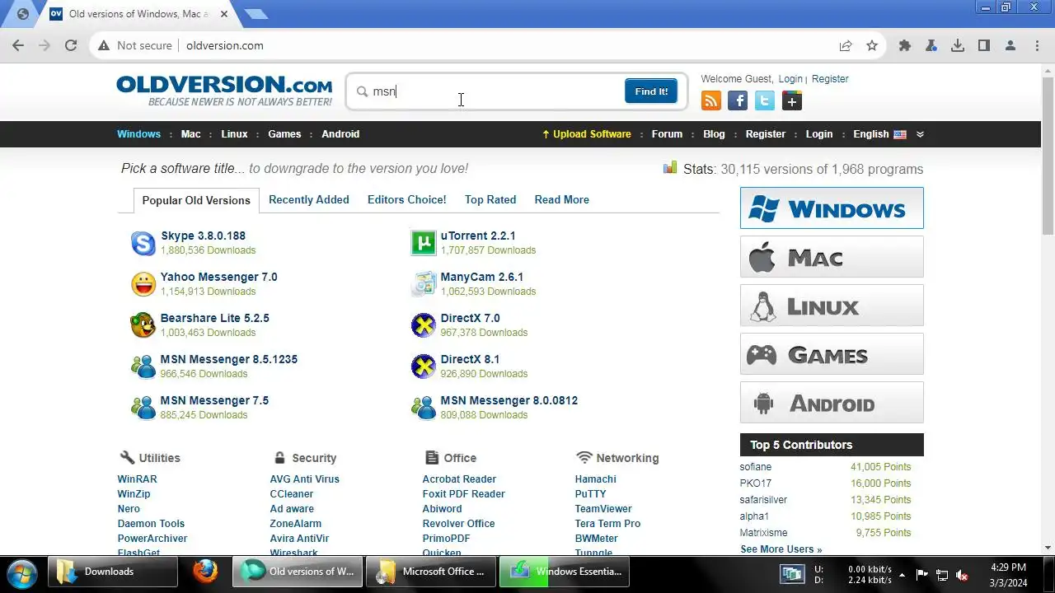Click the muted volume tray icon
The image size is (1055, 593).
pyautogui.click(x=961, y=574)
